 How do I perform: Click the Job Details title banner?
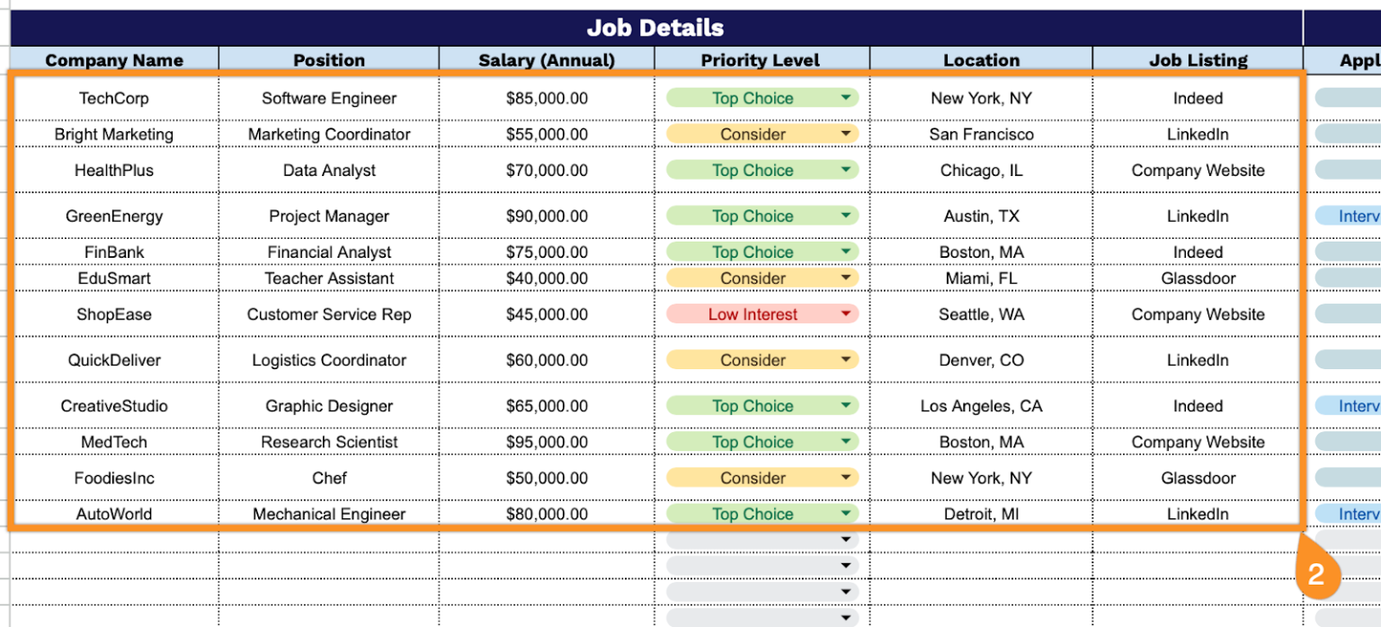655,27
